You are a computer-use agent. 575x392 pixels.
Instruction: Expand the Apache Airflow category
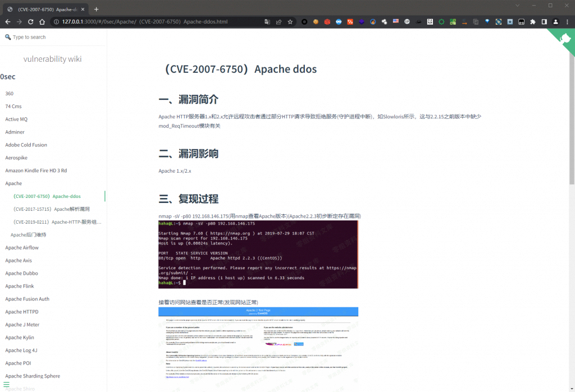click(x=22, y=248)
